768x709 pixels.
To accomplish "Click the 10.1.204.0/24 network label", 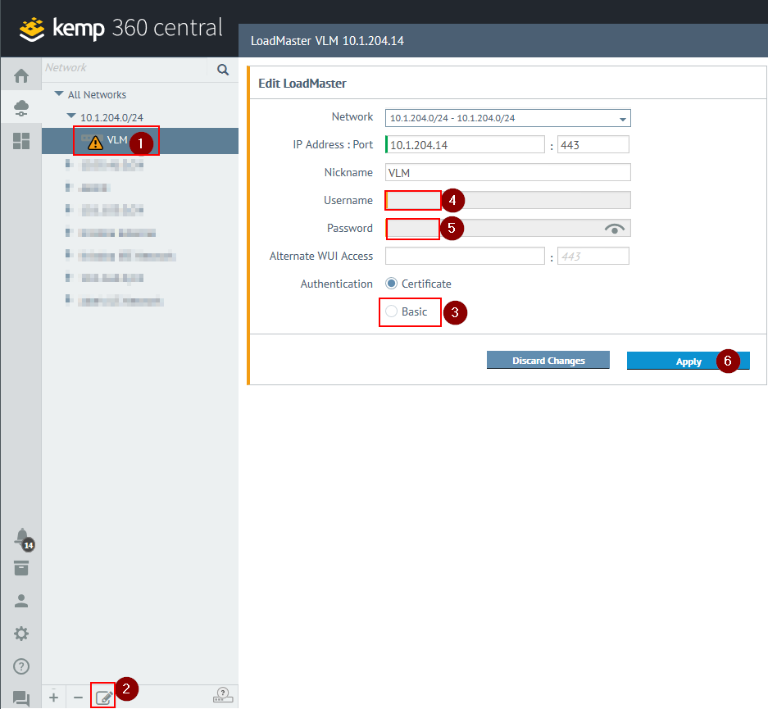I will coord(111,117).
